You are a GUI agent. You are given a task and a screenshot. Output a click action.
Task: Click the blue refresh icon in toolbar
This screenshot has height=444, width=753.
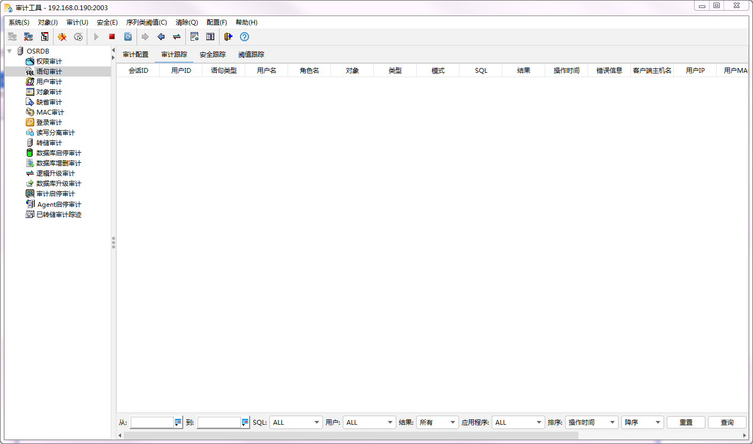coord(128,37)
